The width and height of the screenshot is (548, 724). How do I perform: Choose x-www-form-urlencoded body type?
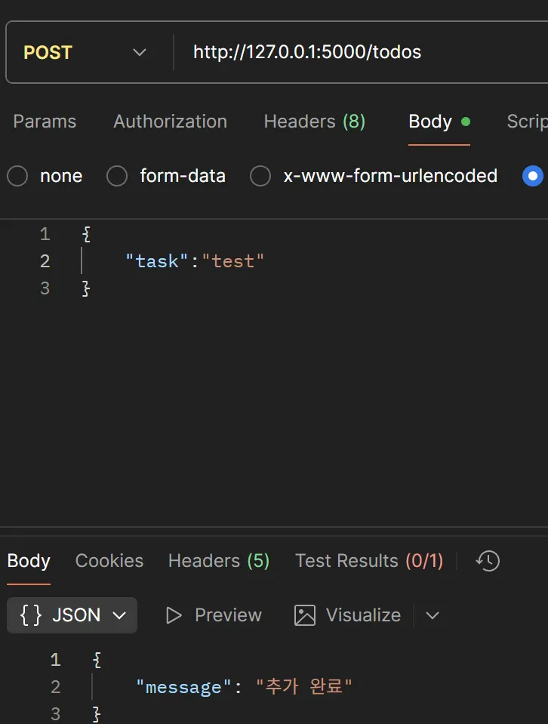pos(260,176)
